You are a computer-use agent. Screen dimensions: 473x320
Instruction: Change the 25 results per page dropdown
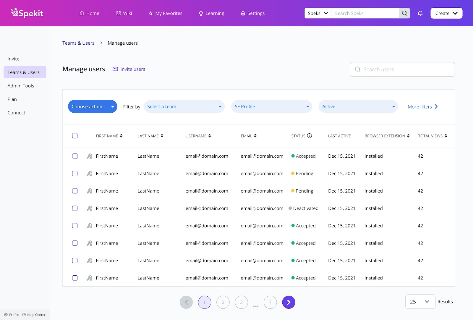[x=420, y=302]
